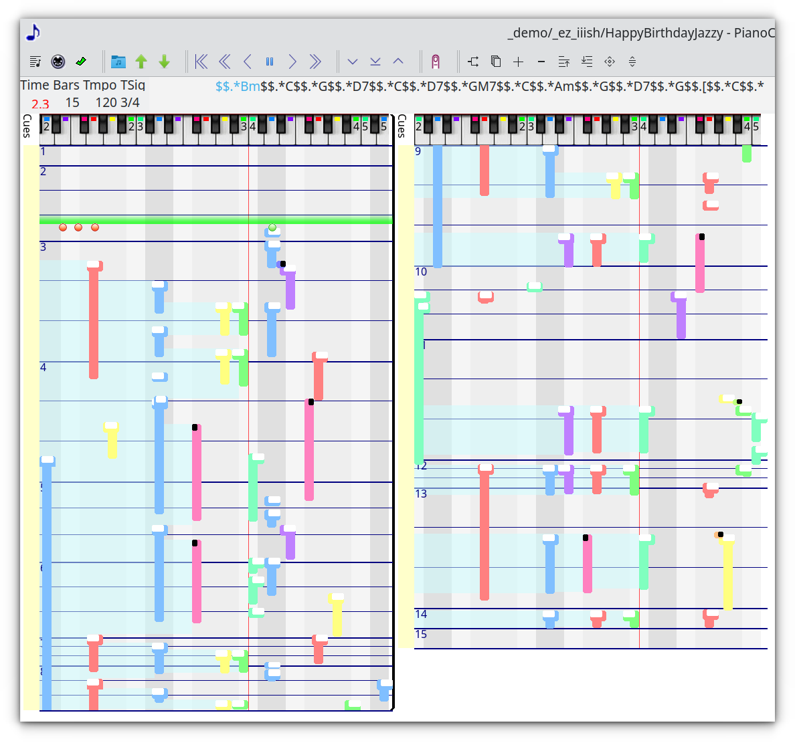The height and width of the screenshot is (743, 795).
Task: Click the up chevron in toolbar
Action: (x=398, y=62)
